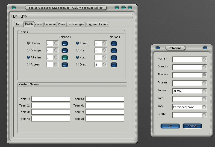Switch to the Info tab
This screenshot has width=215, height=147.
click(19, 24)
